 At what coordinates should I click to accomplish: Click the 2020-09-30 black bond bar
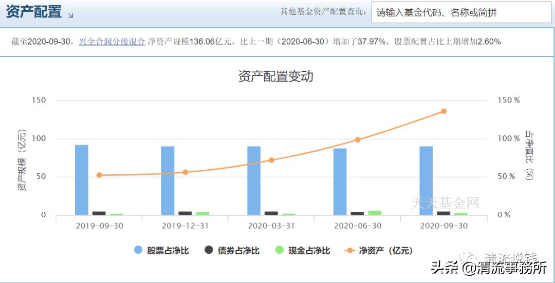pos(443,213)
